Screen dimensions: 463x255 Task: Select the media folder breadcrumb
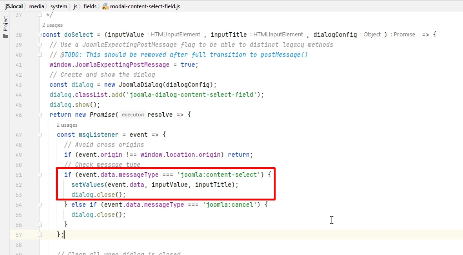tap(36, 6)
